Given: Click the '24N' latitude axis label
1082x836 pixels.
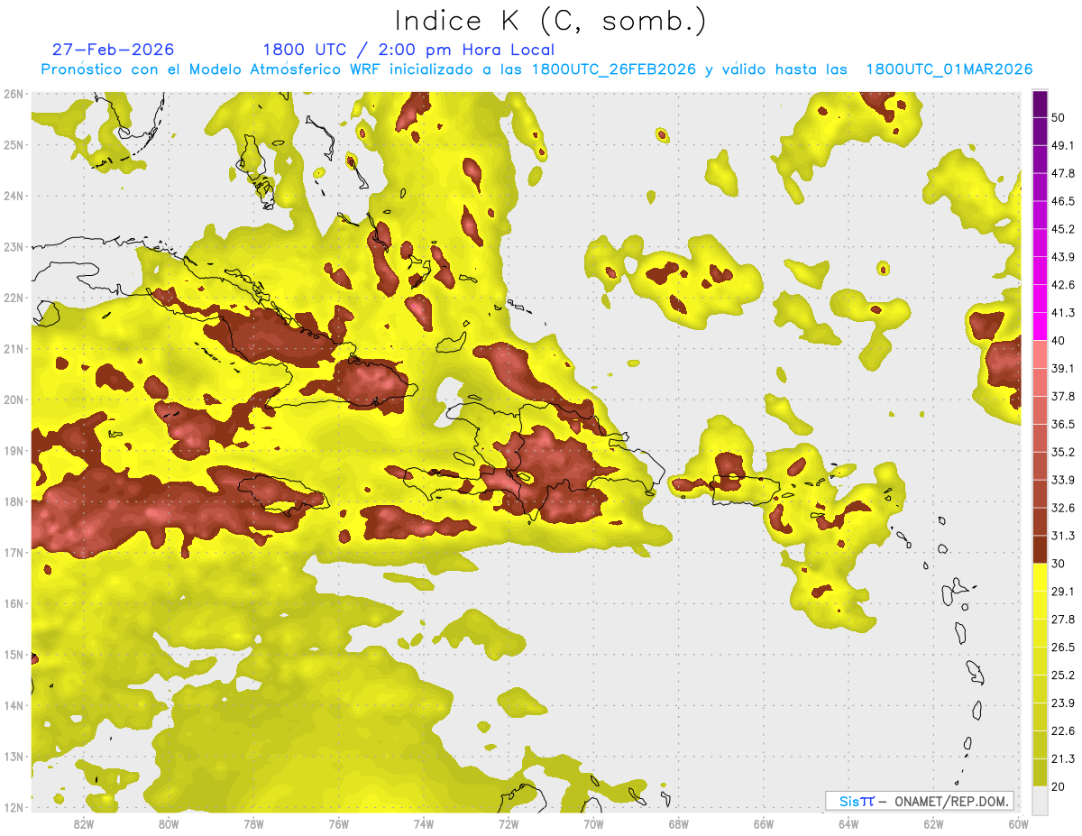Looking at the screenshot, I should pos(14,196).
